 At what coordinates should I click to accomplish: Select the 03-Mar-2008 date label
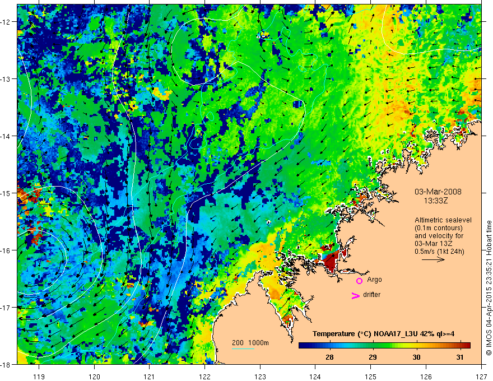[438, 192]
